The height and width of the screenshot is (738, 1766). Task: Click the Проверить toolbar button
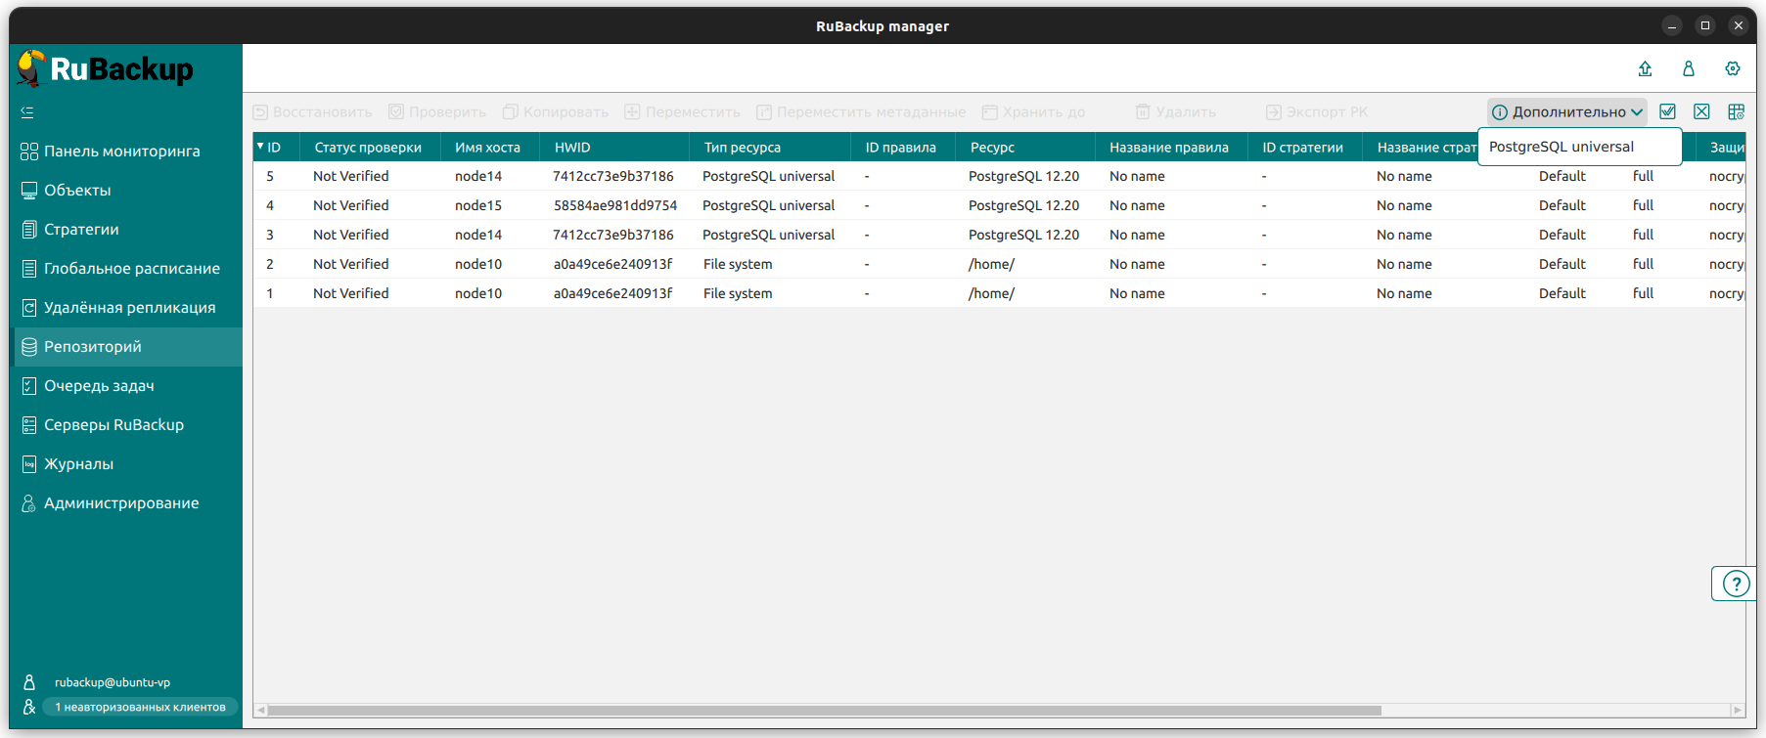click(437, 112)
